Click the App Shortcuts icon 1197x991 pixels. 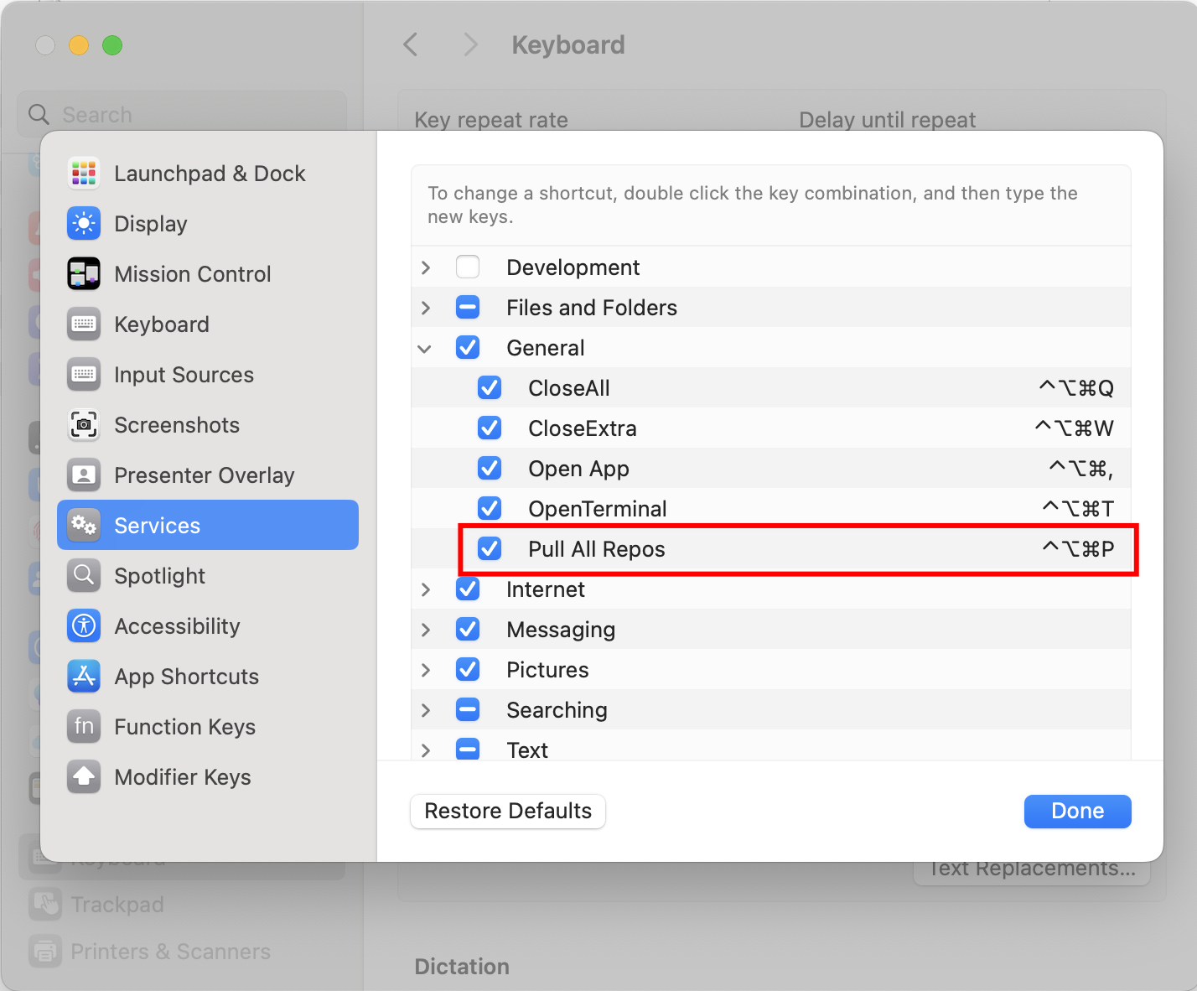84,677
